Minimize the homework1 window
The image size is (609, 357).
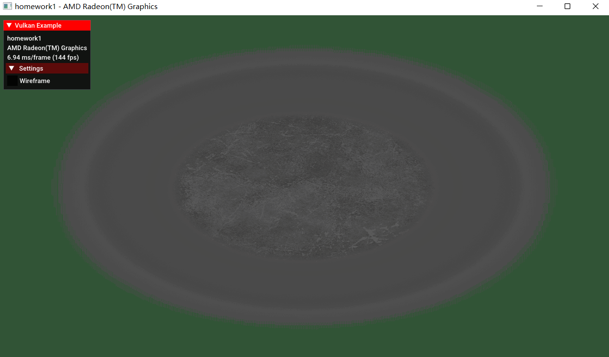pos(539,6)
